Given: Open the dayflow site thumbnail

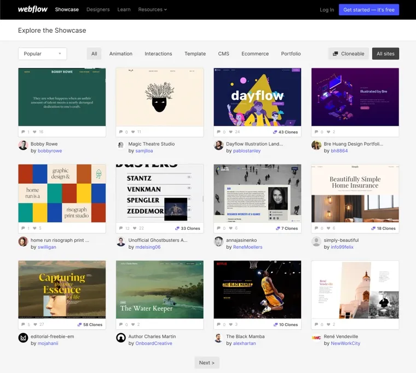Looking at the screenshot, I should coord(257,97).
